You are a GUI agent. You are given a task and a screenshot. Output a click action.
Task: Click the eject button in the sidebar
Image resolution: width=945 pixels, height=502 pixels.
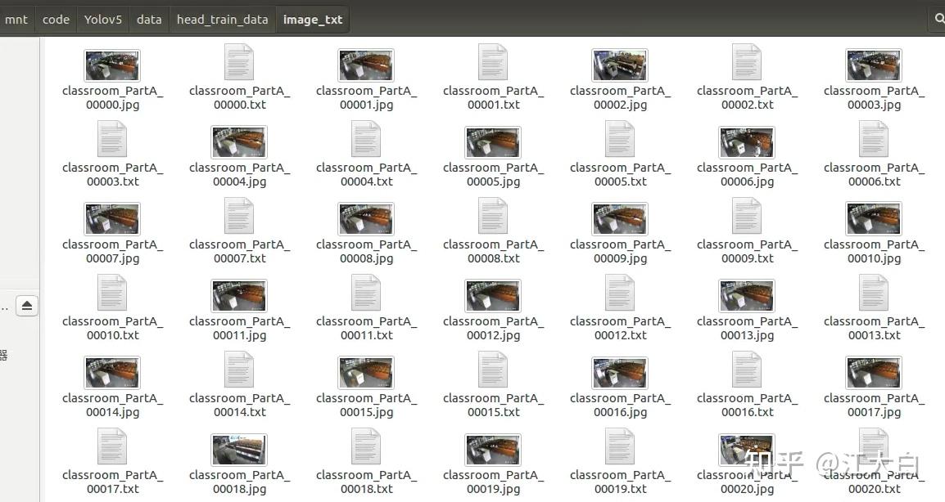(26, 306)
